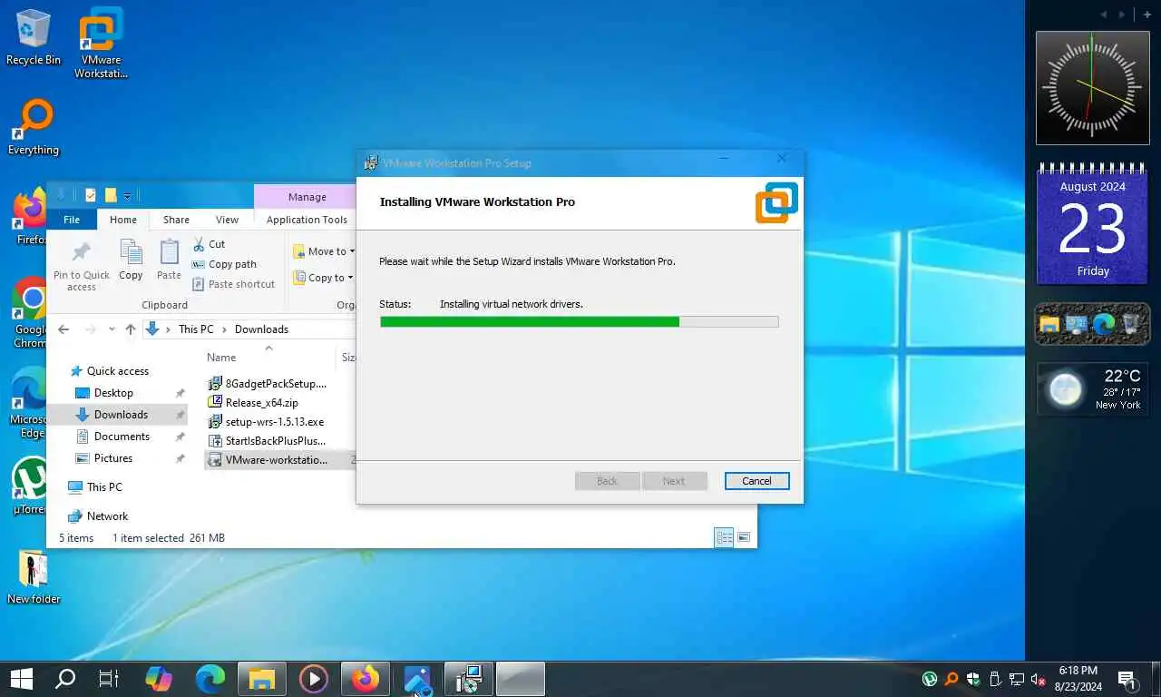
Task: Click Edge icon in sidebar launcher gadget
Action: [1104, 324]
